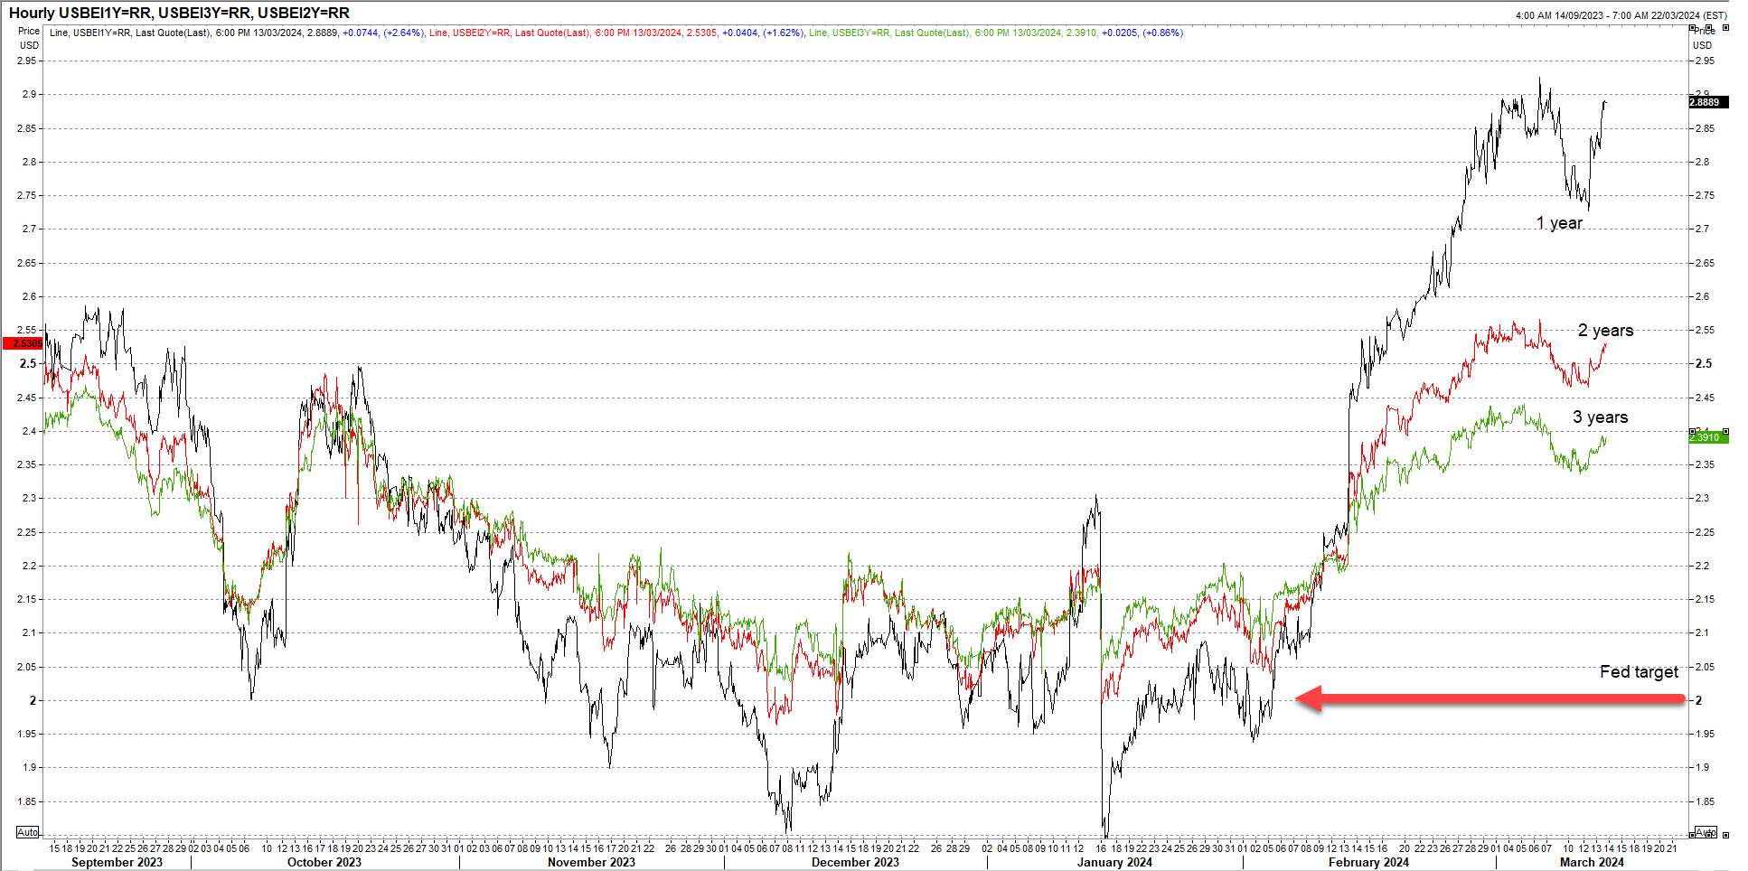Screen dimensions: 1748x871
Task: Click the March 2024 axis label
Action: [1592, 862]
